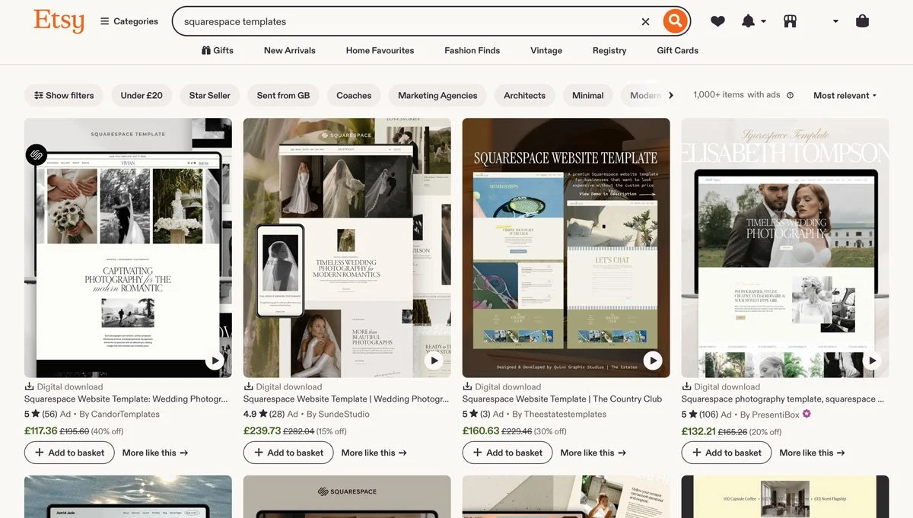Screen dimensions: 913x518
Task: More like this for SundeStudio listing
Action: (x=374, y=453)
